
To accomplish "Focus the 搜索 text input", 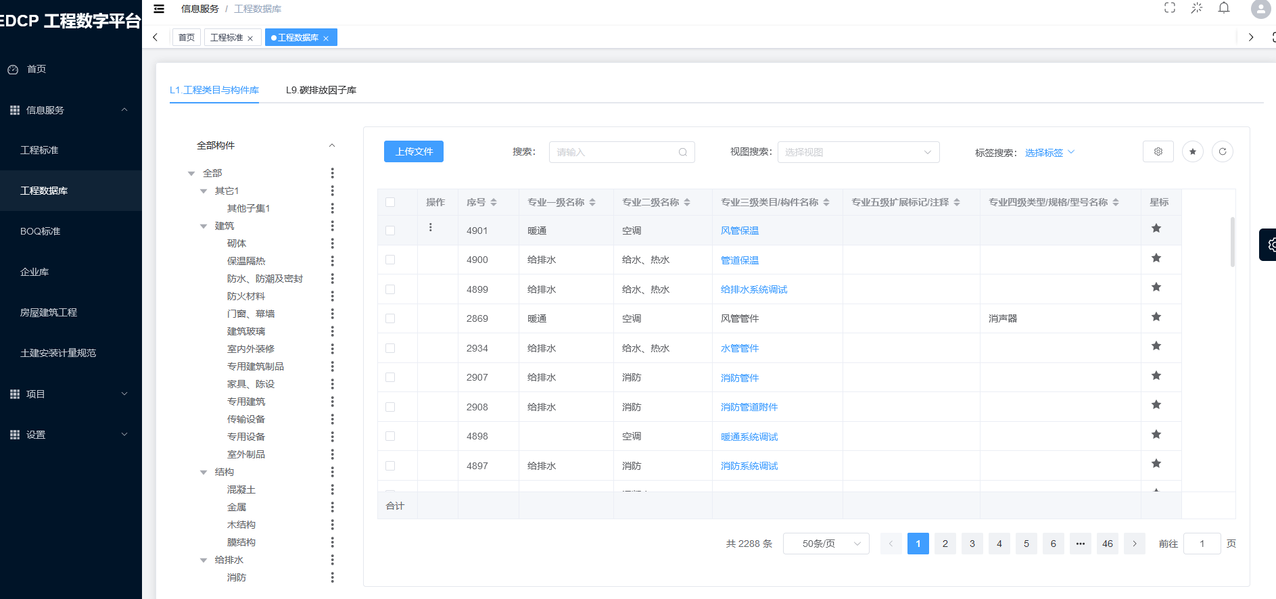I will (622, 152).
